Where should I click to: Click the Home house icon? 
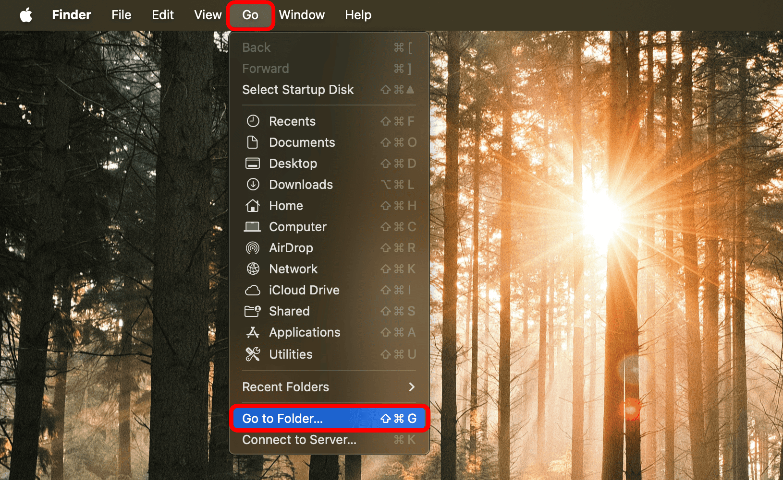(x=253, y=206)
